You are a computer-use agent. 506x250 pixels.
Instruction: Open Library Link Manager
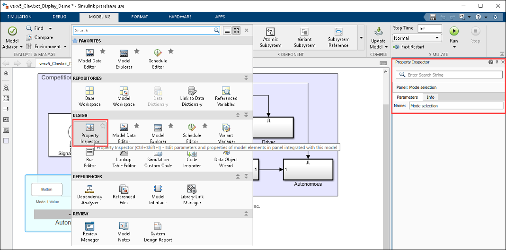tap(192, 195)
